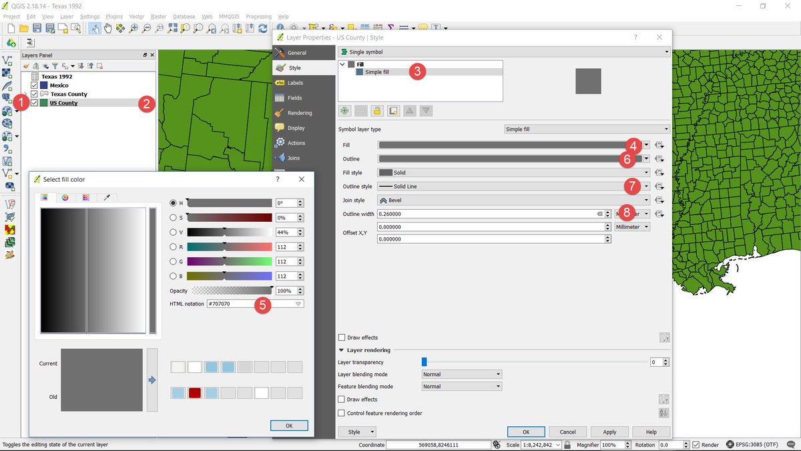Click the lock scale icon in status bar
This screenshot has height=451, width=801.
(x=567, y=444)
